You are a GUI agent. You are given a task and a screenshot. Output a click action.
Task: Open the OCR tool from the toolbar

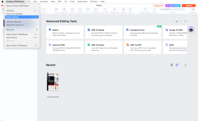click(130, 10)
